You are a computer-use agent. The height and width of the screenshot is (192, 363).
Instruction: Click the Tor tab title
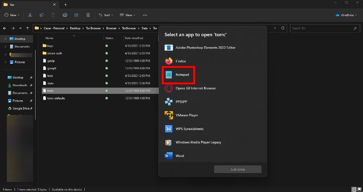[x=12, y=4]
